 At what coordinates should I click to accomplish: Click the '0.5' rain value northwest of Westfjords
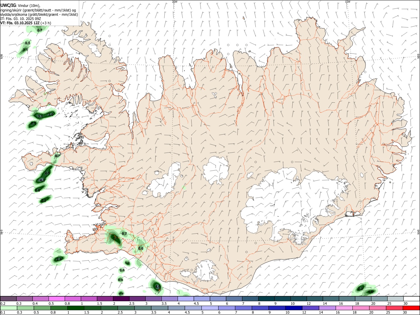28,43
